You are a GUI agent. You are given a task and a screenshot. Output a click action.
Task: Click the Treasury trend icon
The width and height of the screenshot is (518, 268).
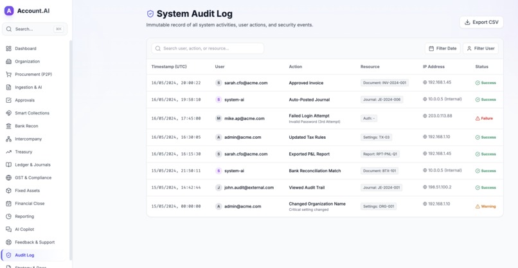click(8, 152)
